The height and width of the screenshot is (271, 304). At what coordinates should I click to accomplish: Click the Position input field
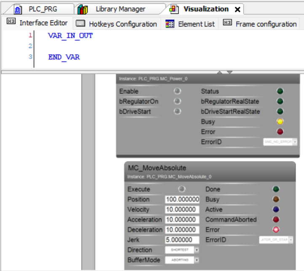(182, 199)
